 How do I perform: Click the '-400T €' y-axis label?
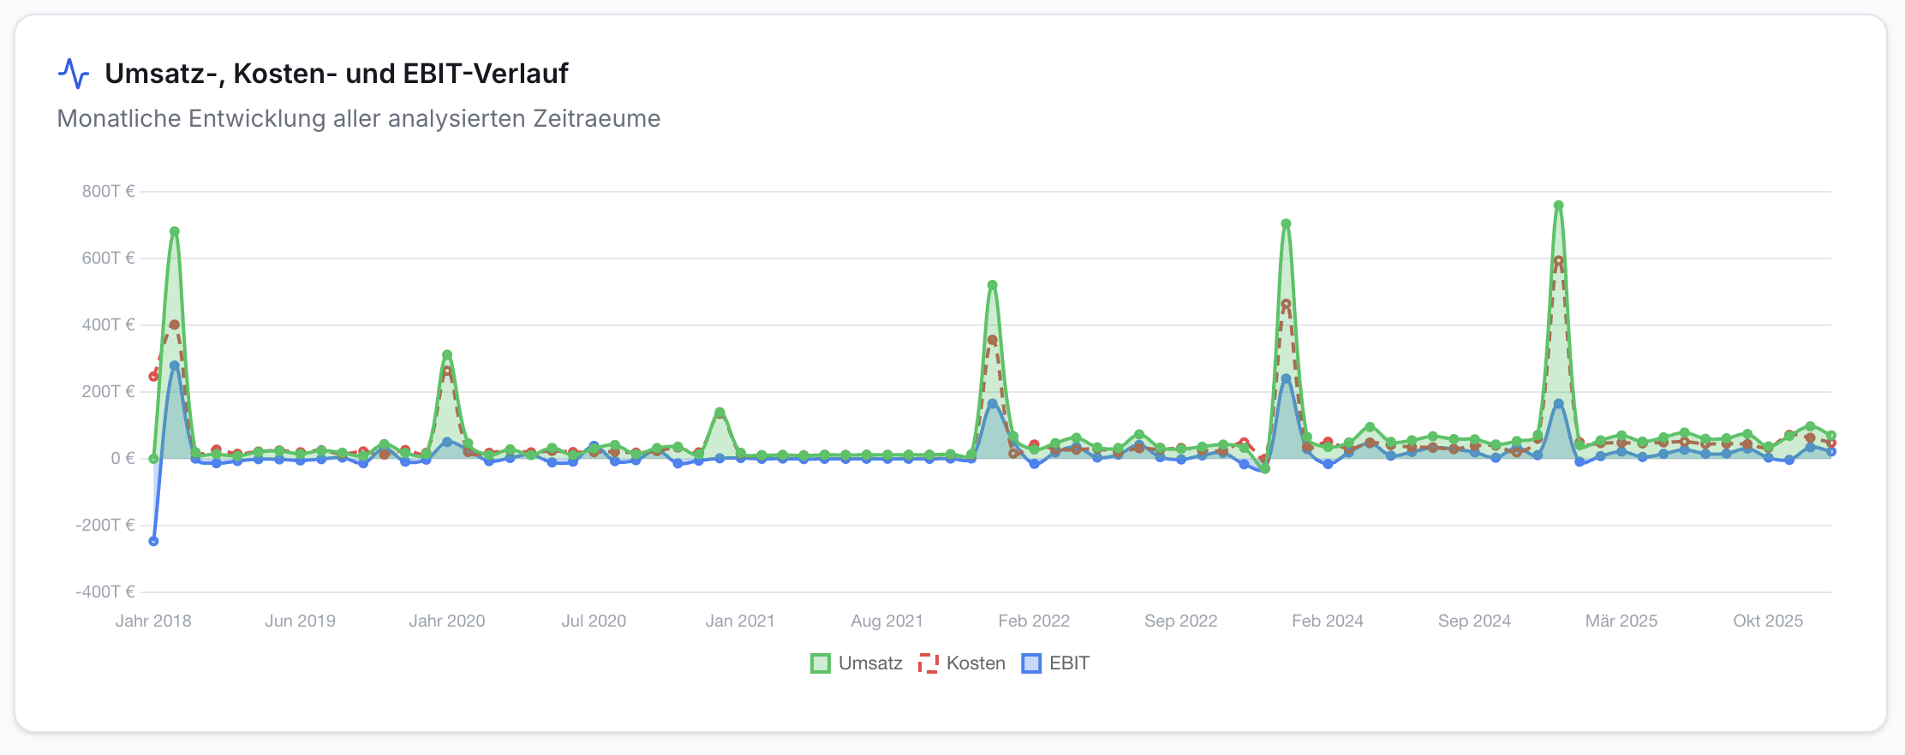(x=105, y=592)
